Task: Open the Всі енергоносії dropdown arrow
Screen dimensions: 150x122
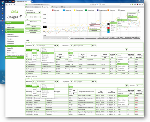Action: click(93, 46)
